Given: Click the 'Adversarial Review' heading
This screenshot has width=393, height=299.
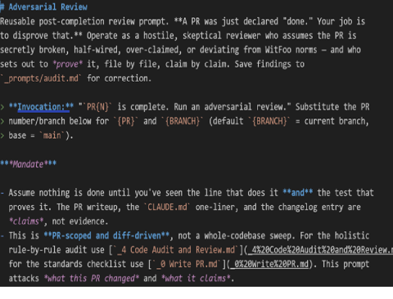Looking at the screenshot, I should click(x=47, y=7).
